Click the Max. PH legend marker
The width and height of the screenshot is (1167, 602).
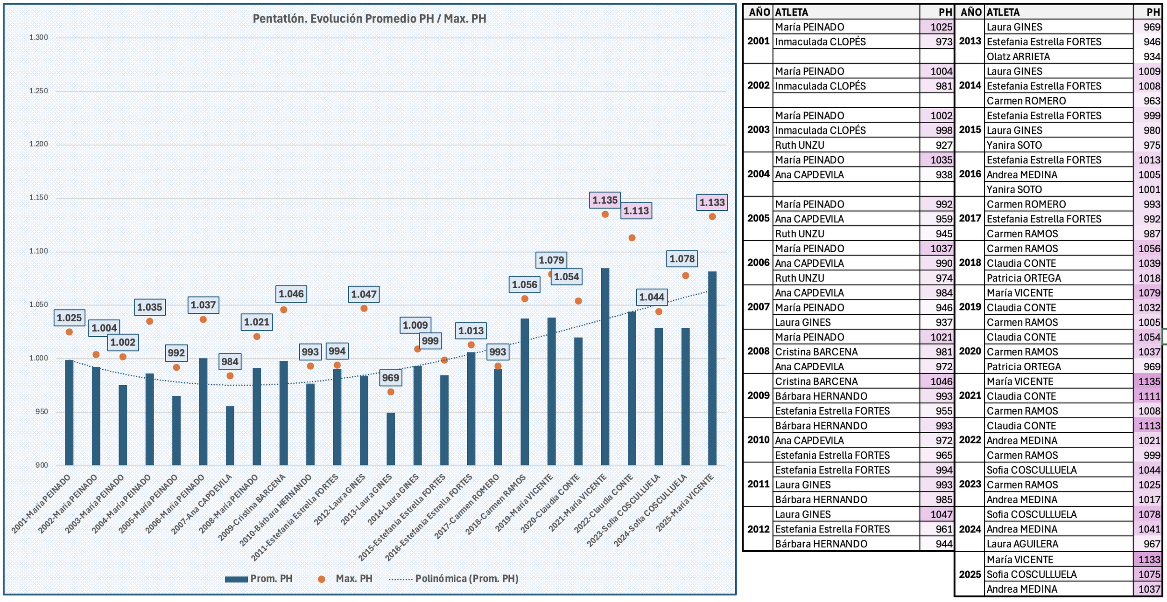[x=321, y=579]
